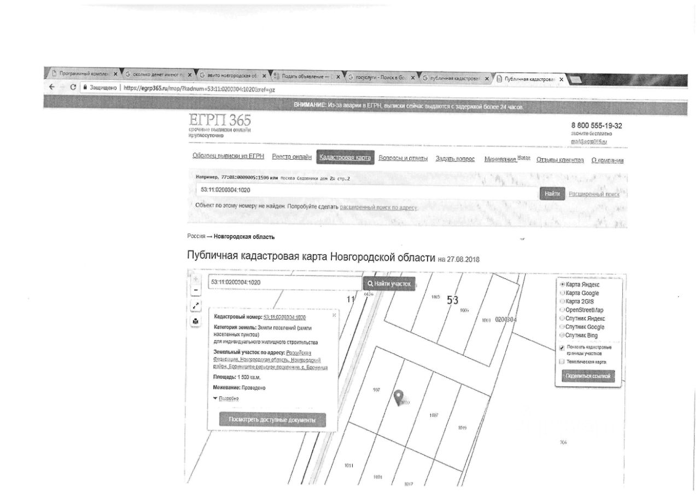Image resolution: width=700 pixels, height=495 pixels.
Task: Open 'Отзывы клиентов' menu item
Action: [560, 160]
